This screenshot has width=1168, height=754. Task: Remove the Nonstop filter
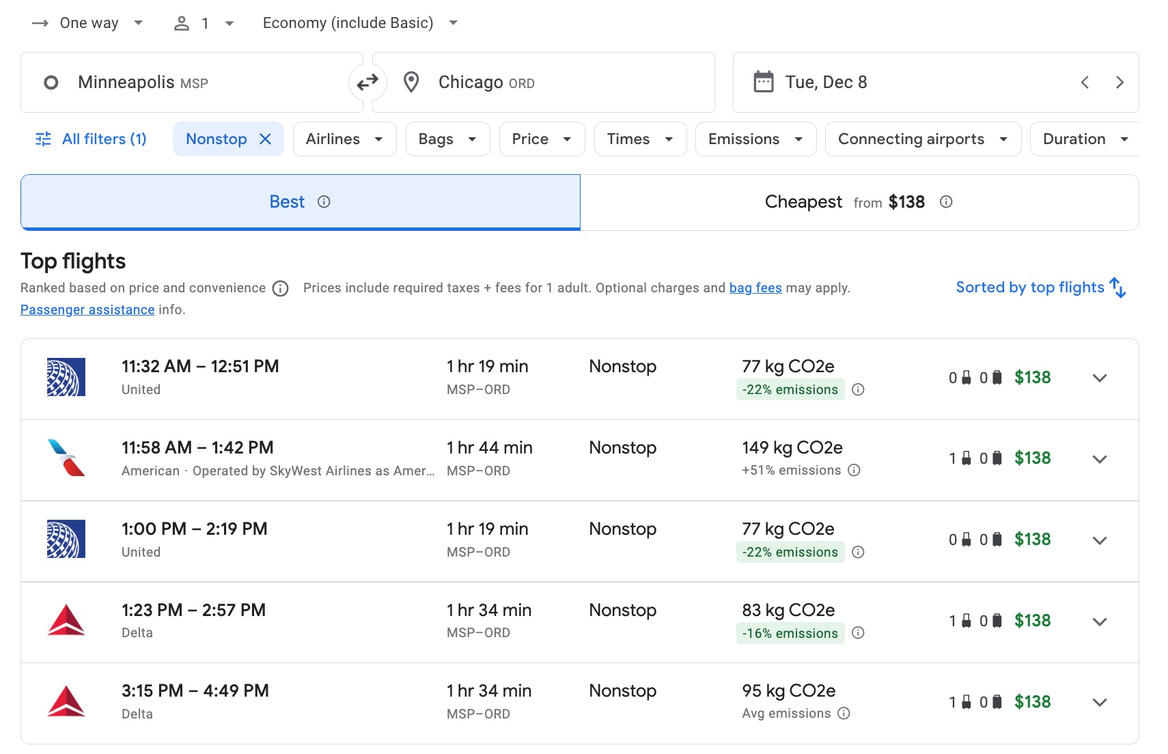pyautogui.click(x=266, y=139)
